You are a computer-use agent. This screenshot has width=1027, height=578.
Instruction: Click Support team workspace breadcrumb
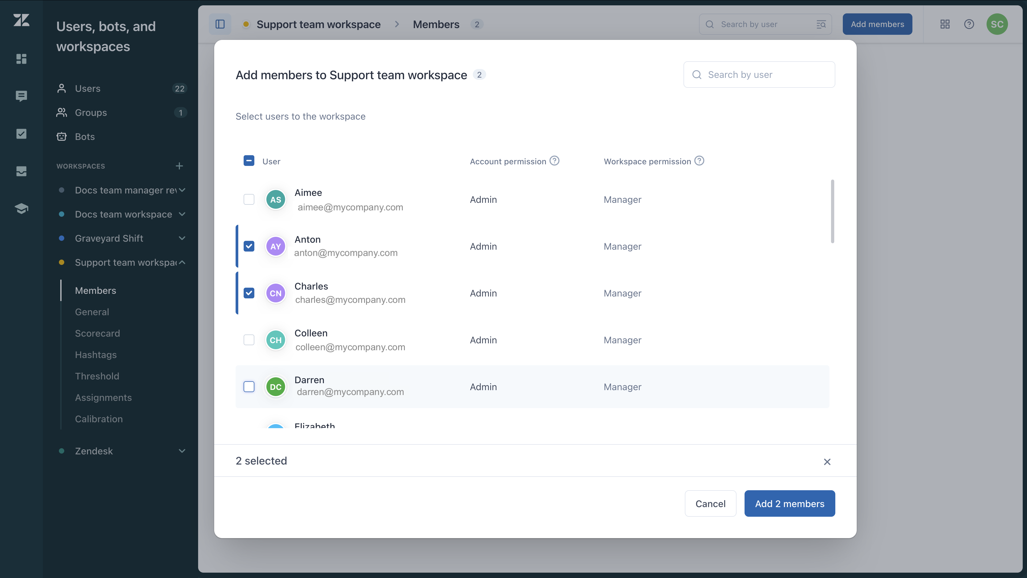[x=319, y=24]
